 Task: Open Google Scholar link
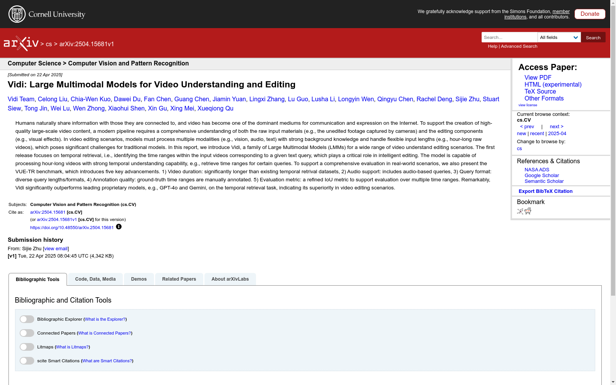coord(542,176)
